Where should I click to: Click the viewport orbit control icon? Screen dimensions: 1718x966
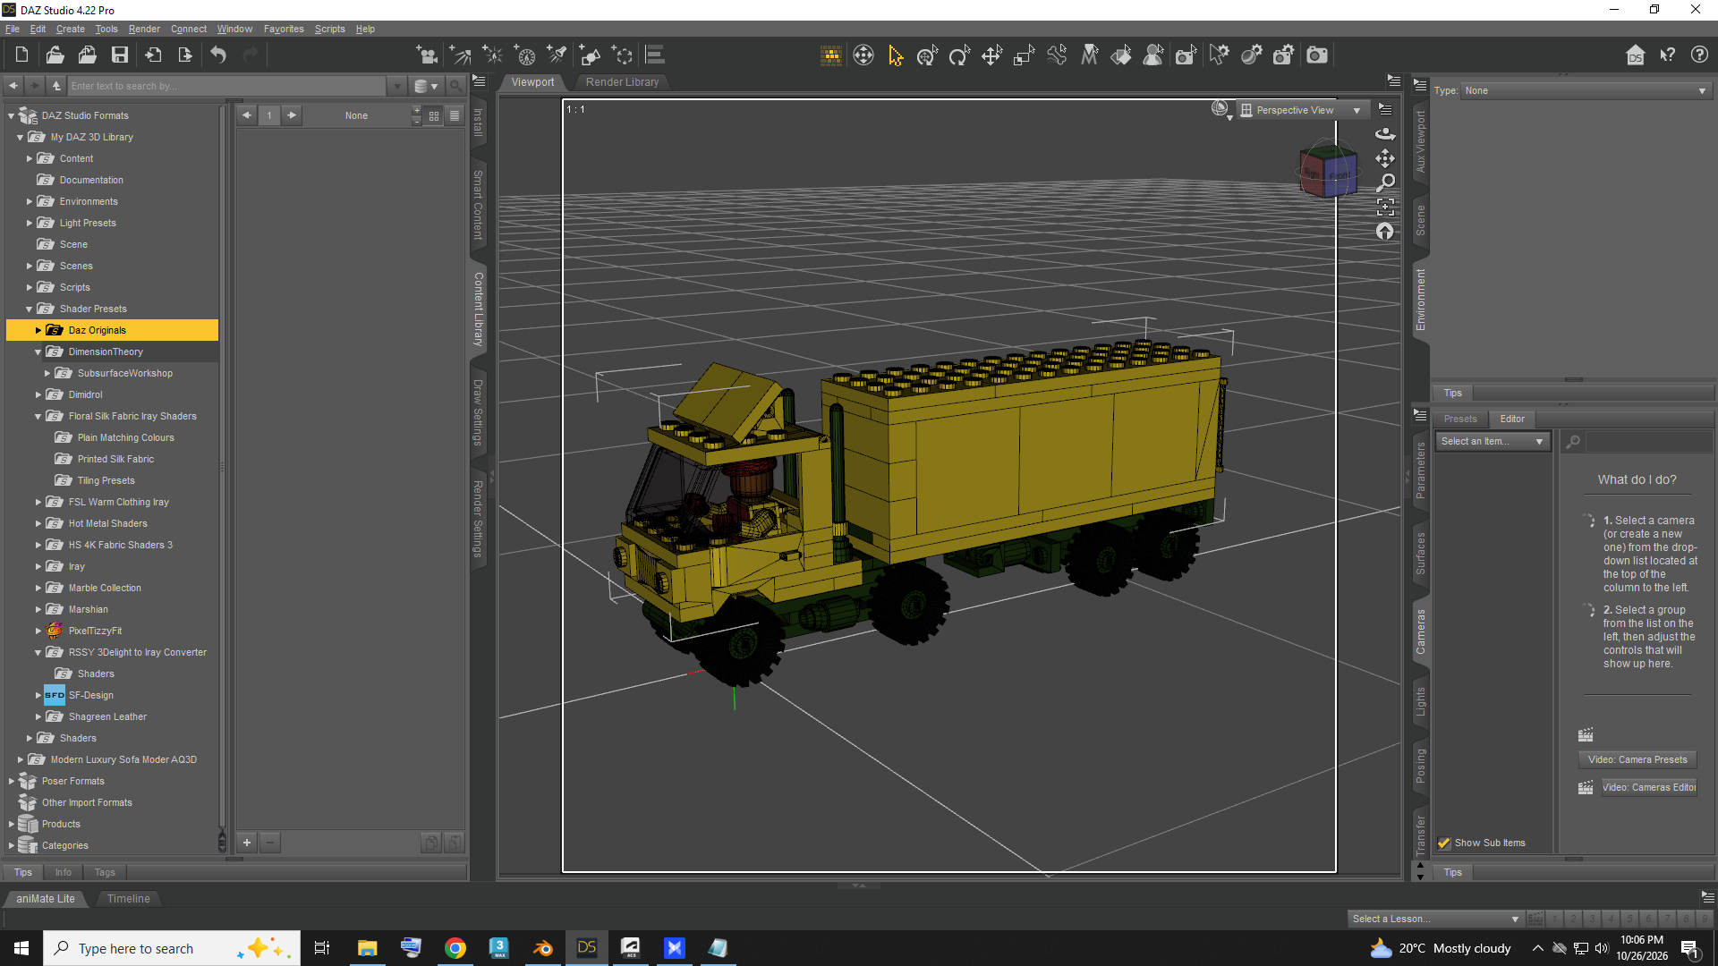(1385, 133)
